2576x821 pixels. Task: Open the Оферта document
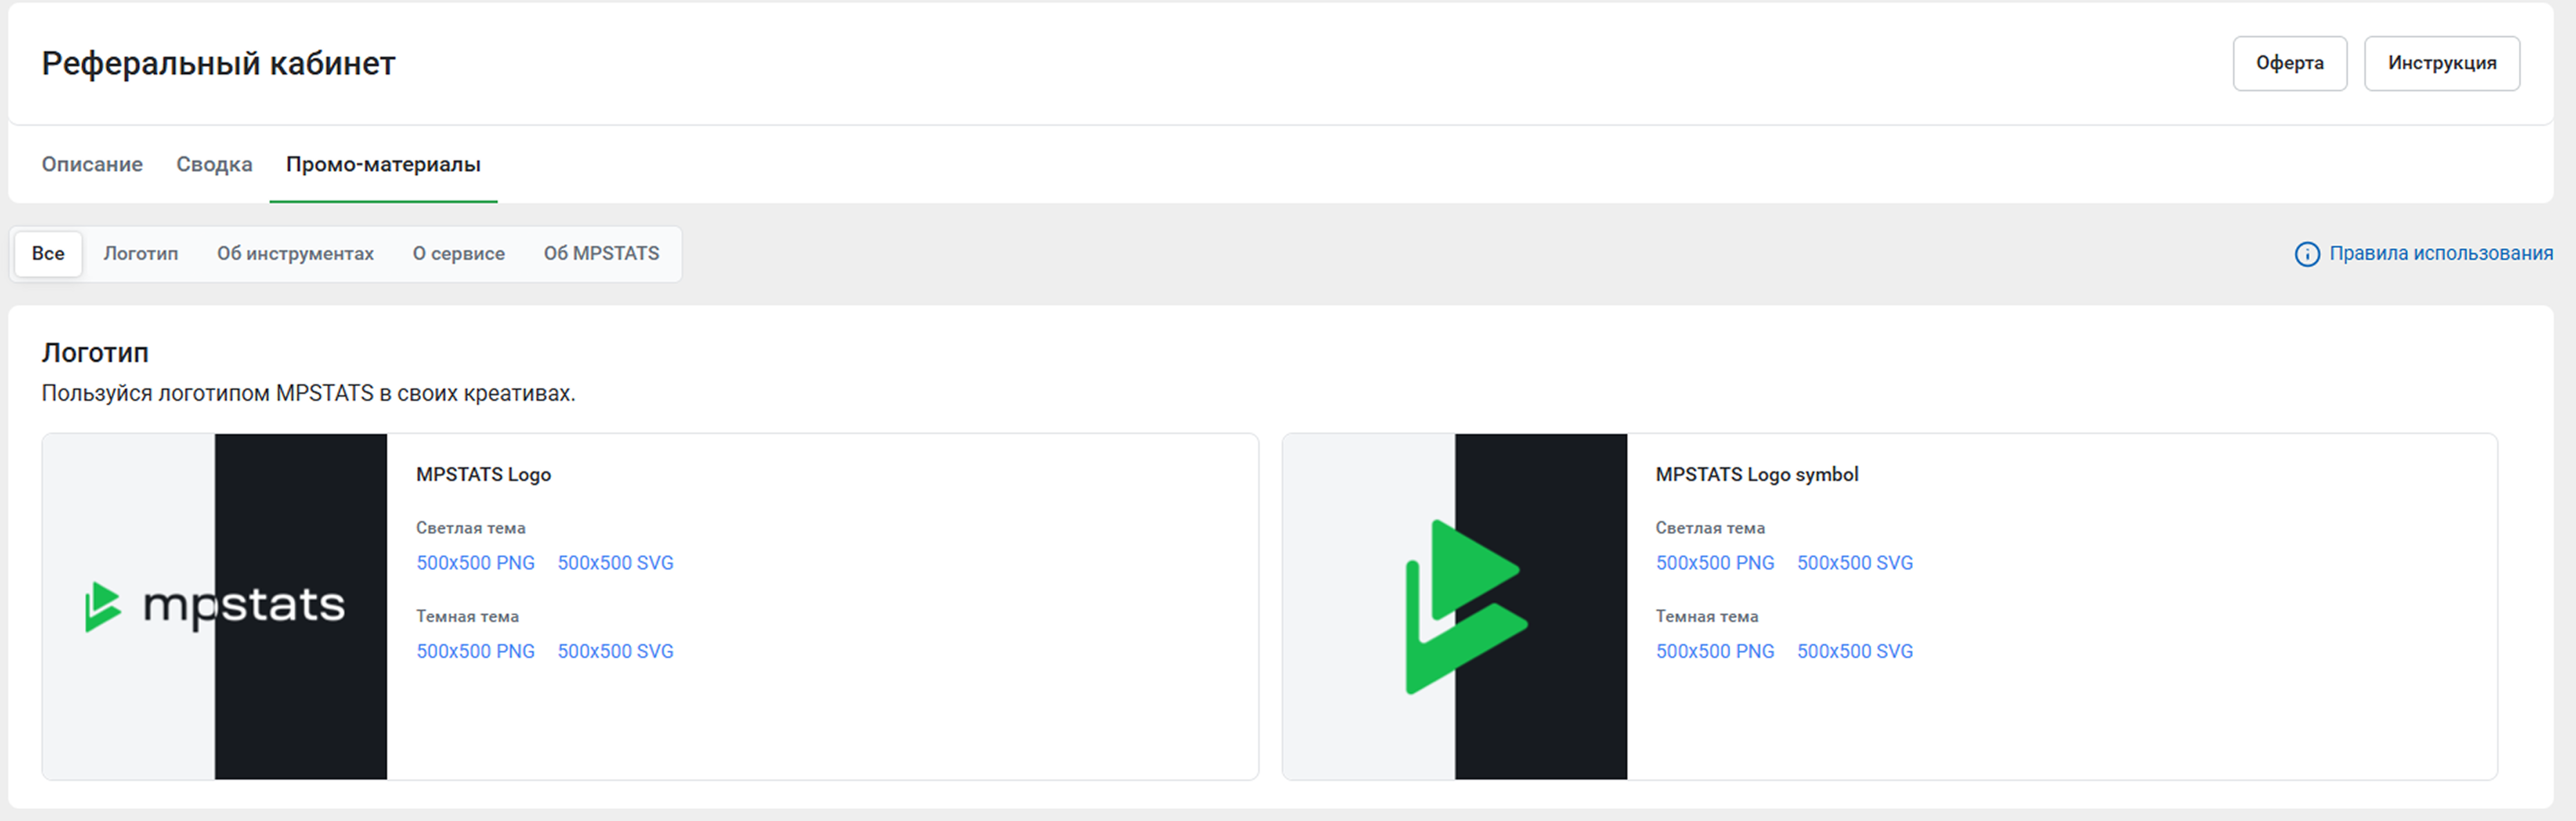click(x=2288, y=63)
